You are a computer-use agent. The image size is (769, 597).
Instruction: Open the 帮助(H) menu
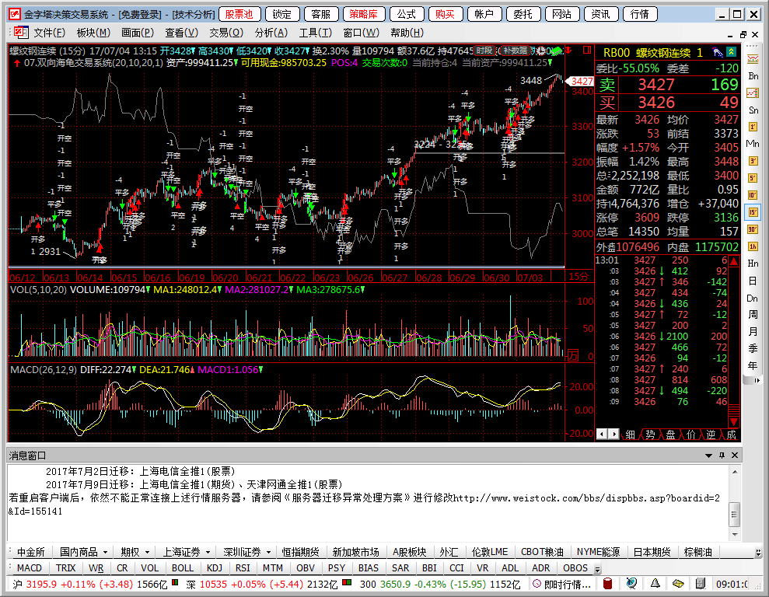407,33
